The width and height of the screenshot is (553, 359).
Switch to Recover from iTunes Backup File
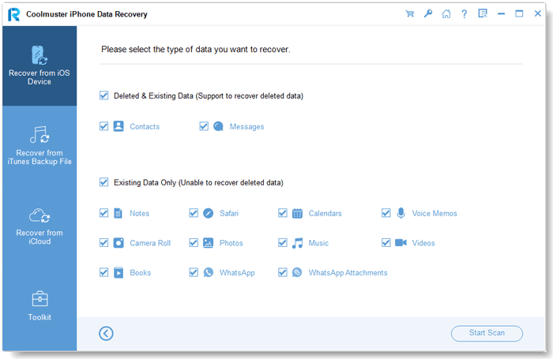pyautogui.click(x=39, y=146)
